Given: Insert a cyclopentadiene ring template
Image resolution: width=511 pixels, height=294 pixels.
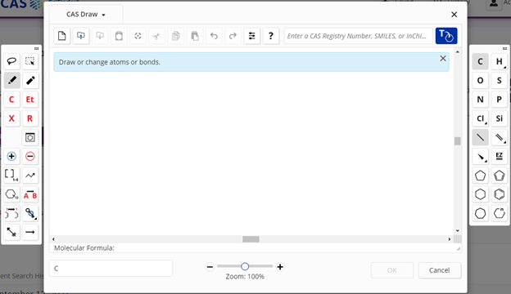Looking at the screenshot, I should 499,176.
